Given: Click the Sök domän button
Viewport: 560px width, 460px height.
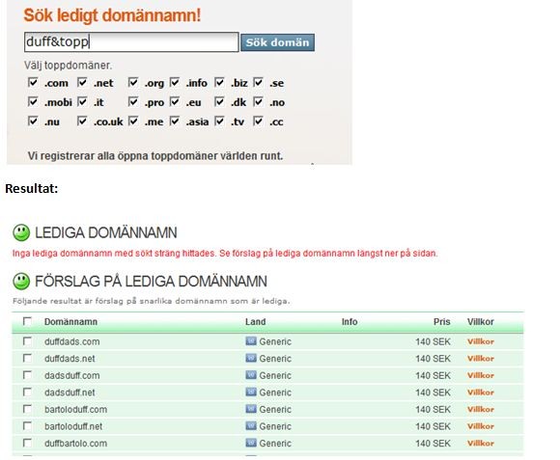Looking at the screenshot, I should (277, 42).
